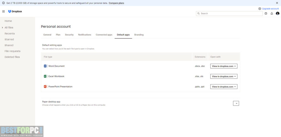The width and height of the screenshot is (281, 137).
Task: Switch to the Plan tab
Action: point(58,35)
